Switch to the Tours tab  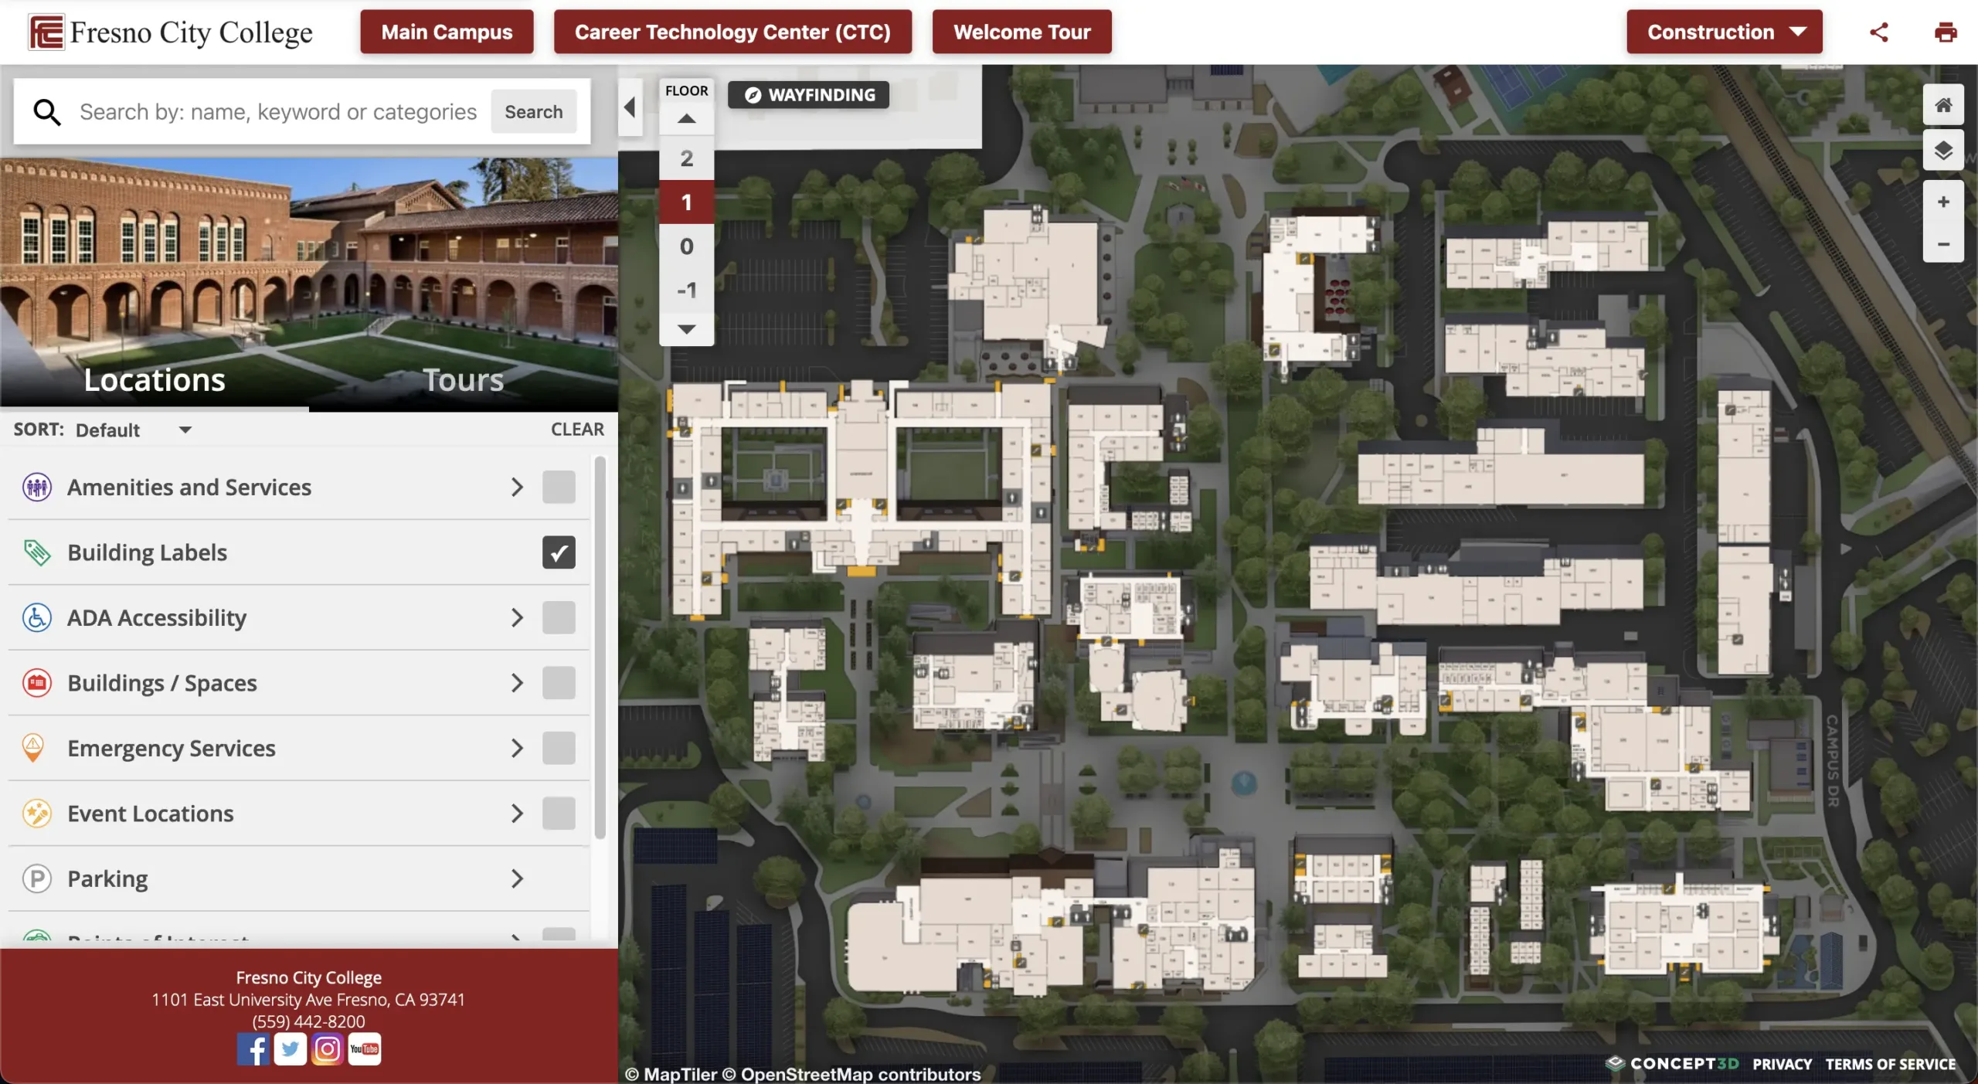(x=463, y=379)
